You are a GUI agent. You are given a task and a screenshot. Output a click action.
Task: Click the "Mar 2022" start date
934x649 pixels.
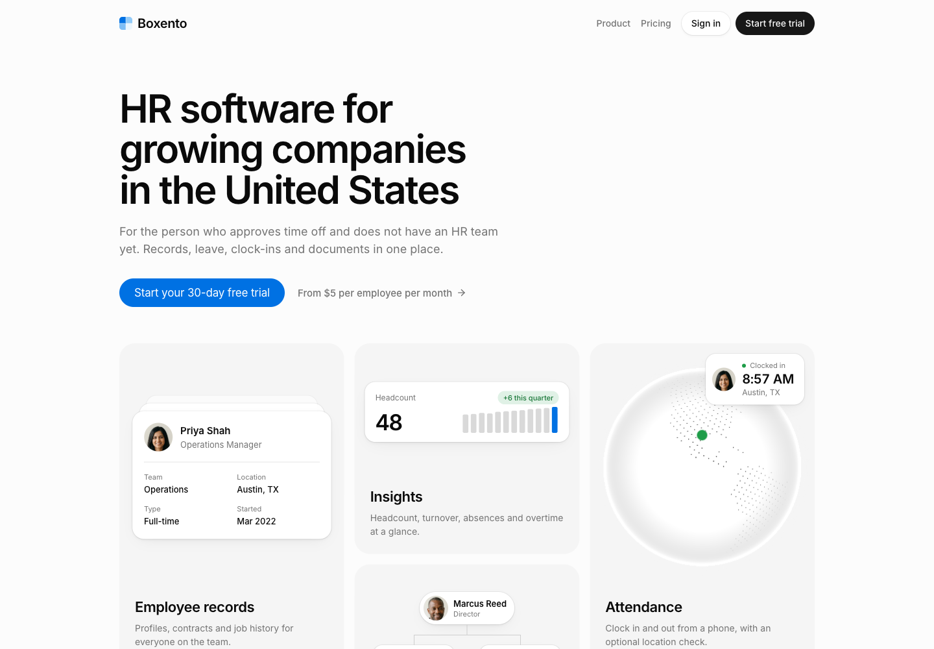[256, 521]
